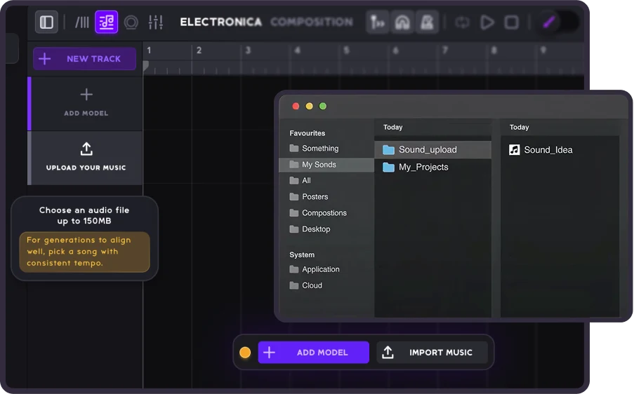Click bar 1 on the timeline ruler
Screen dimensions: 634x394
click(150, 50)
